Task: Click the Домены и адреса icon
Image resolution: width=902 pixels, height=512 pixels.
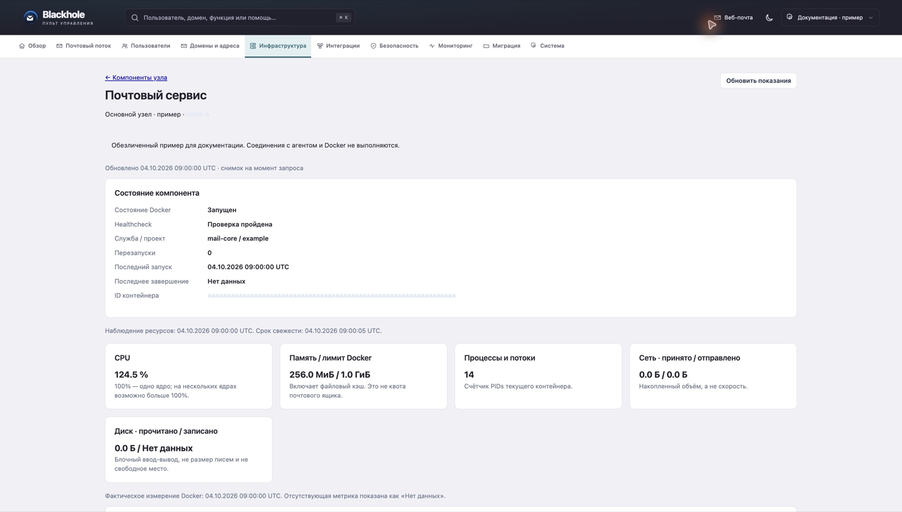Action: [x=184, y=46]
